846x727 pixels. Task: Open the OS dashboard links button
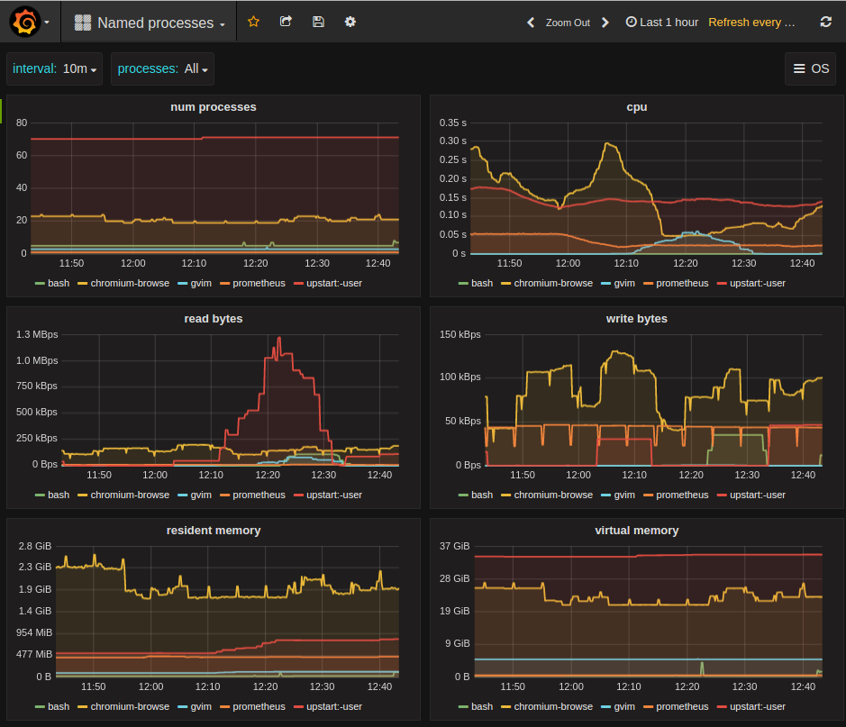810,69
